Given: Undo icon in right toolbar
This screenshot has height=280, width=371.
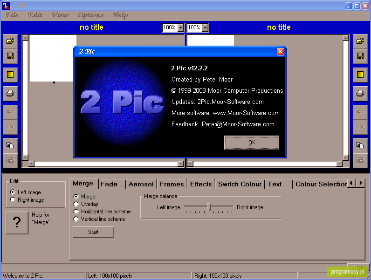Looking at the screenshot, I should coord(360,112).
